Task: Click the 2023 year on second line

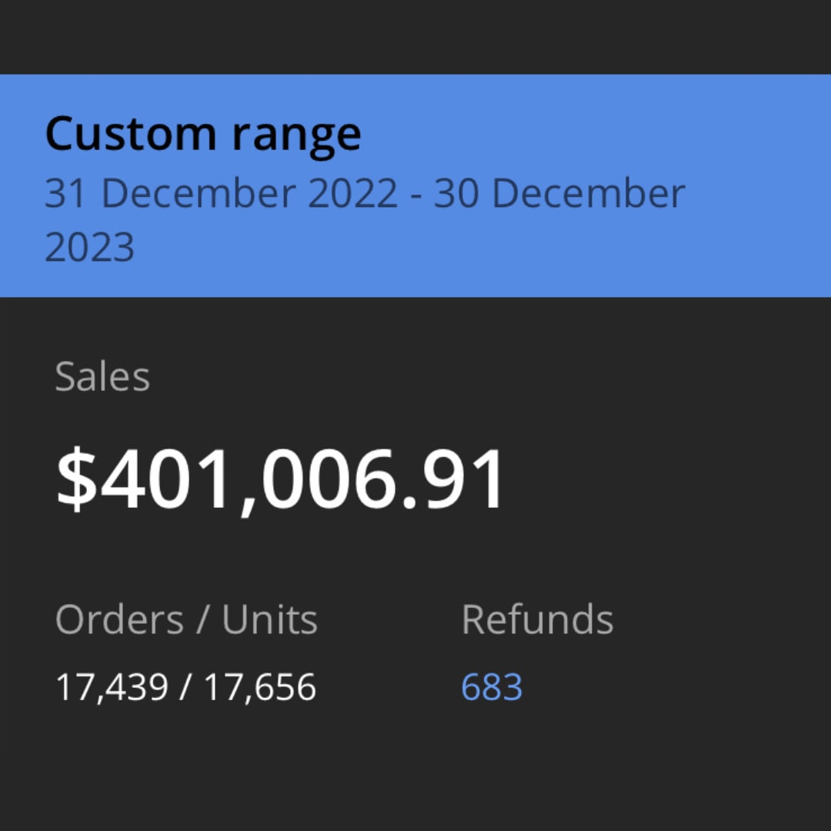Action: 89,248
